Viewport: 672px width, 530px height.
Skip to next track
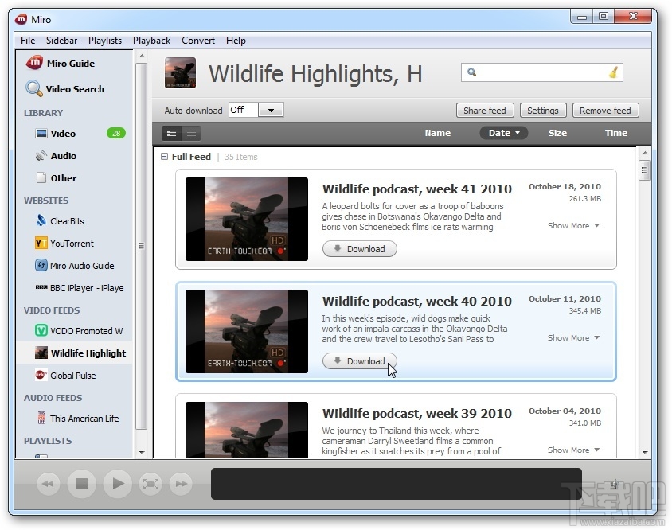(x=181, y=484)
